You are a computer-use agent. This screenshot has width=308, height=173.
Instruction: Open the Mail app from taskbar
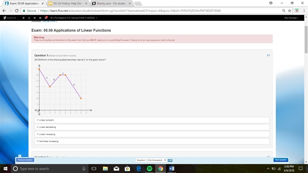pos(116,169)
